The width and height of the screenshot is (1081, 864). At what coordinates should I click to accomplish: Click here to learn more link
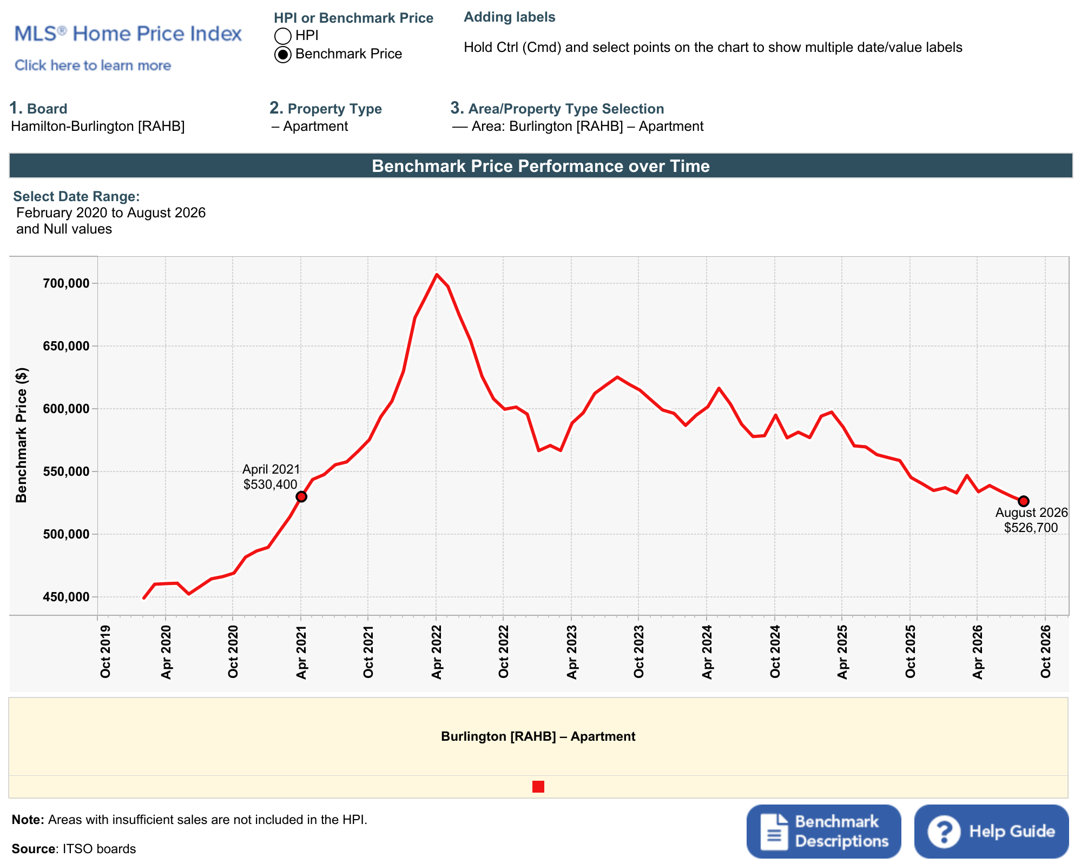tap(93, 65)
